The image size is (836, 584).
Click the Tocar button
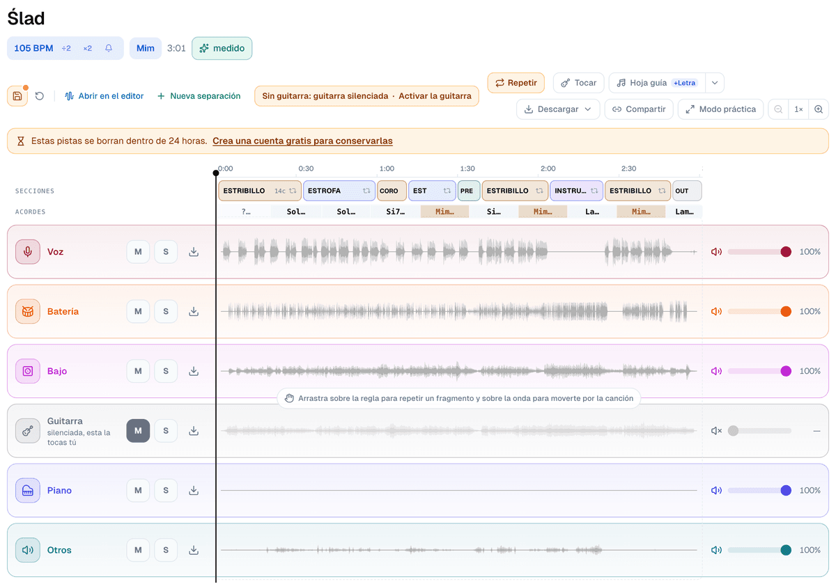tap(579, 83)
